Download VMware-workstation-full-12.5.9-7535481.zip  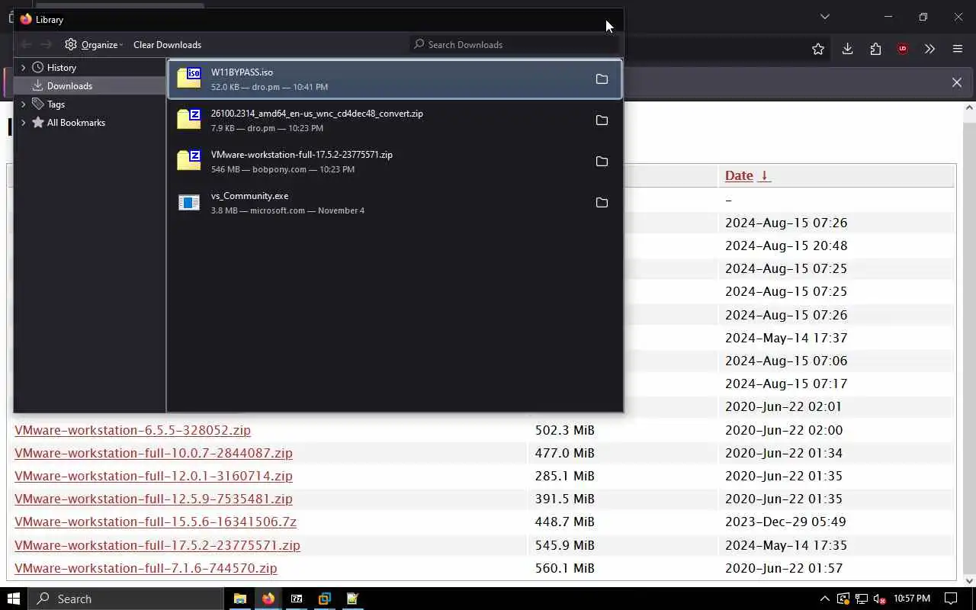153,499
